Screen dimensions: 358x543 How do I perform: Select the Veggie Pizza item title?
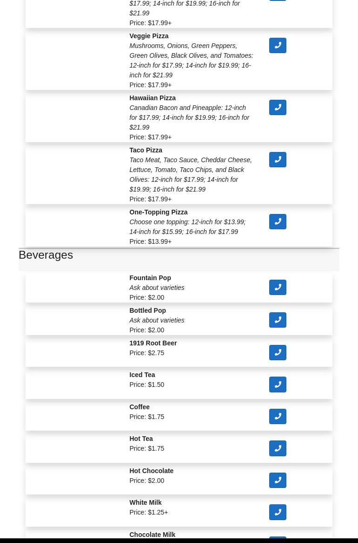pyautogui.click(x=149, y=36)
